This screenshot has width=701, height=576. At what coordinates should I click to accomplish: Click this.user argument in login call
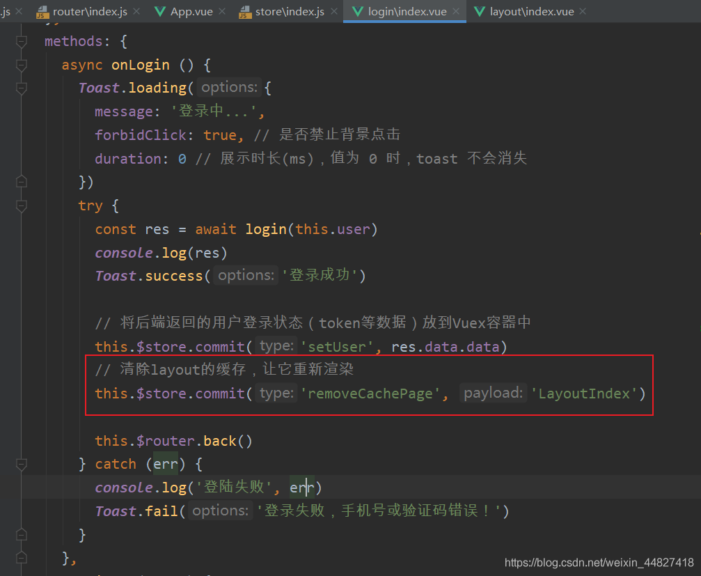[333, 229]
